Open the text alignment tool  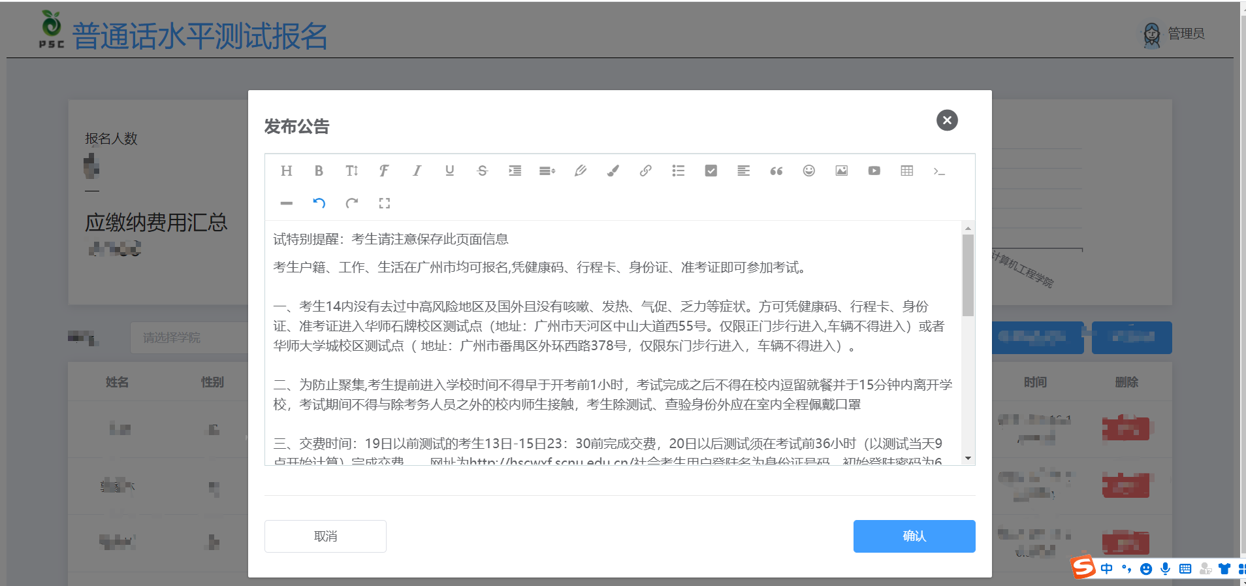[x=743, y=171]
